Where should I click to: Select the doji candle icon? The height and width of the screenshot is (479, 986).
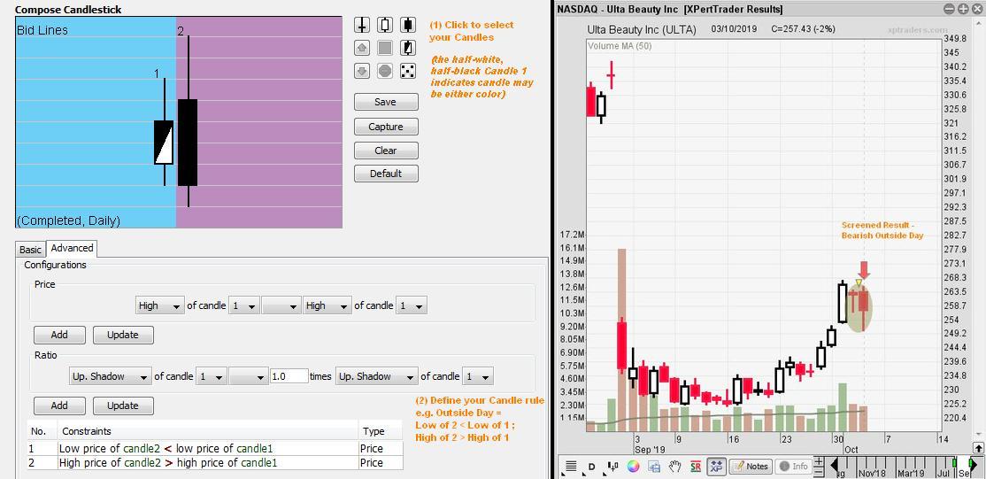pyautogui.click(x=362, y=25)
